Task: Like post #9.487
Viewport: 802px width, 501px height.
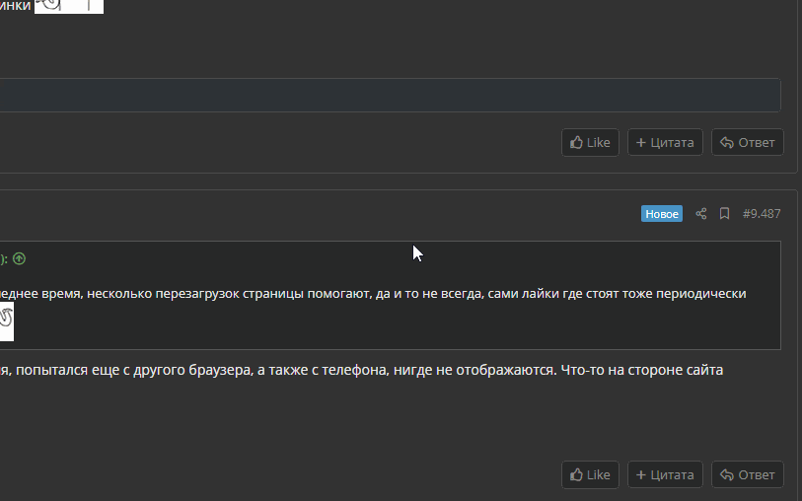Action: [590, 475]
